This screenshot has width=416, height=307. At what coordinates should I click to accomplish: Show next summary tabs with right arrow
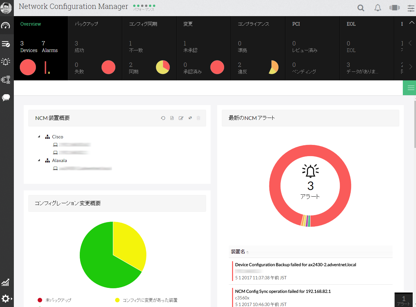pyautogui.click(x=410, y=67)
